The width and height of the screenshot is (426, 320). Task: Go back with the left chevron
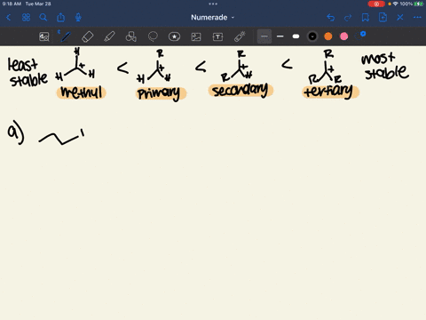[9, 18]
